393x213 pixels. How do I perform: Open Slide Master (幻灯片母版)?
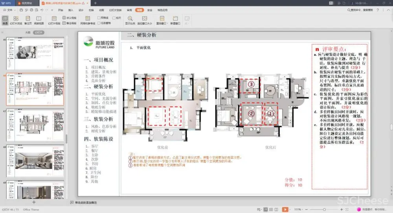54,20
